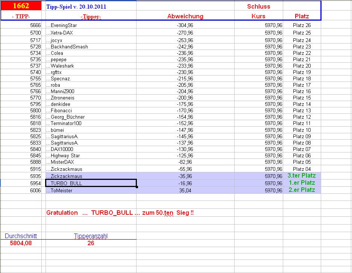This screenshot has height=273, width=352.
Task: Click the title cell 'Tipp-Spiel v. 20.10.2011'
Action: pos(91,6)
